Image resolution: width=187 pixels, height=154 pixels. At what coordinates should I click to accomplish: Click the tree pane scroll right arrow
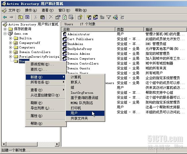point(57,144)
